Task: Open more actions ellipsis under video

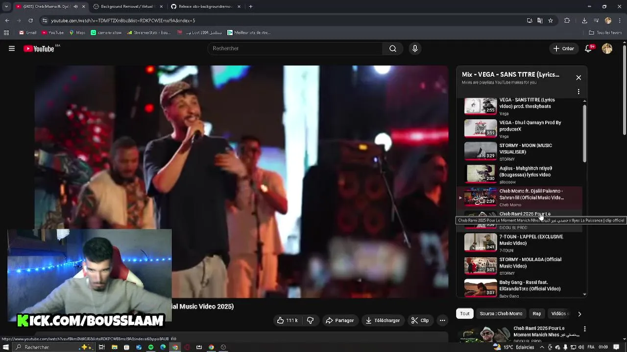Action: click(x=442, y=320)
